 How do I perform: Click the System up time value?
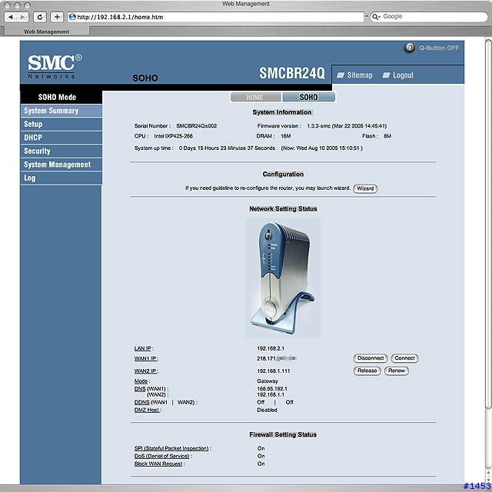(227, 148)
